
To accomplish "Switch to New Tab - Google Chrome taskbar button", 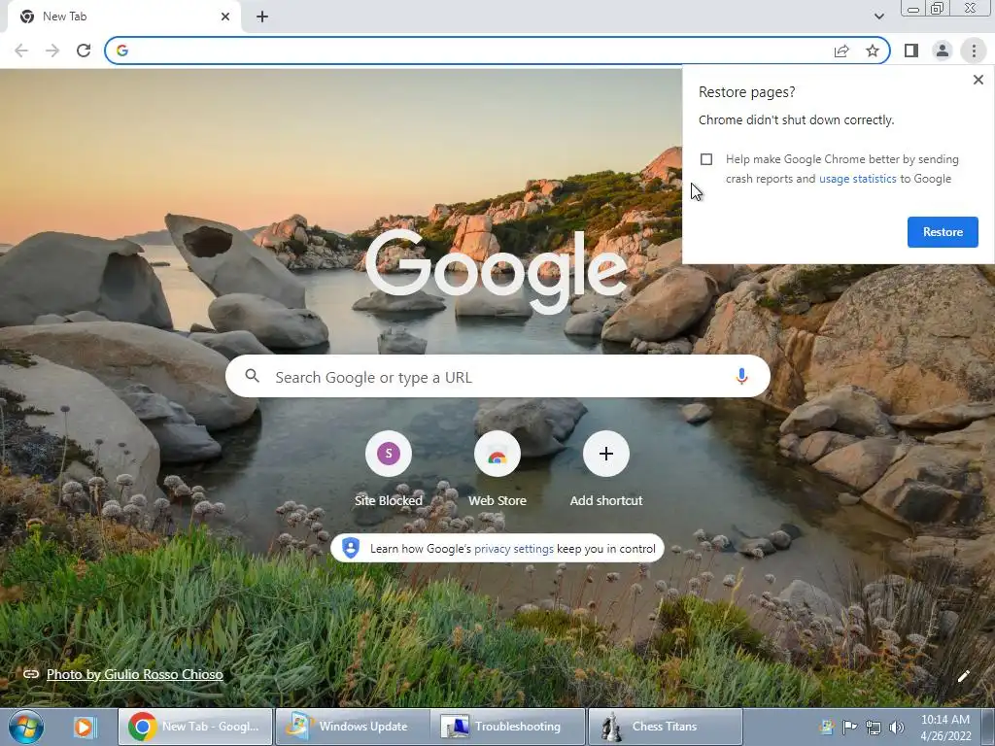I will tap(195, 727).
